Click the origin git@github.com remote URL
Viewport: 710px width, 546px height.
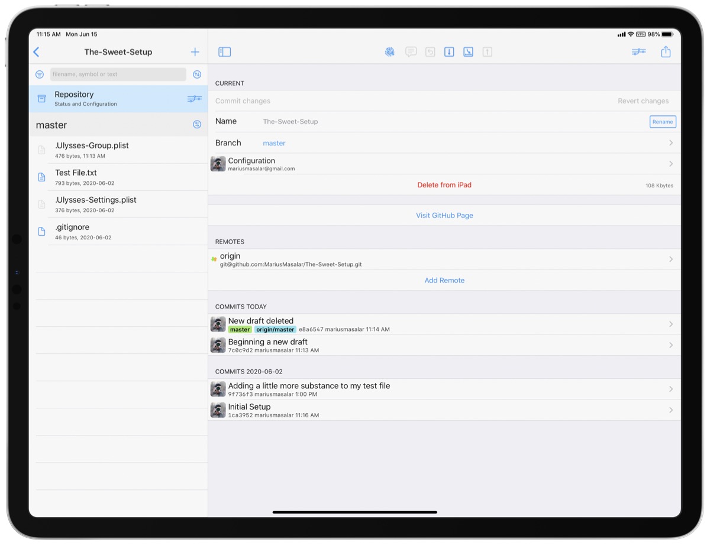click(291, 264)
